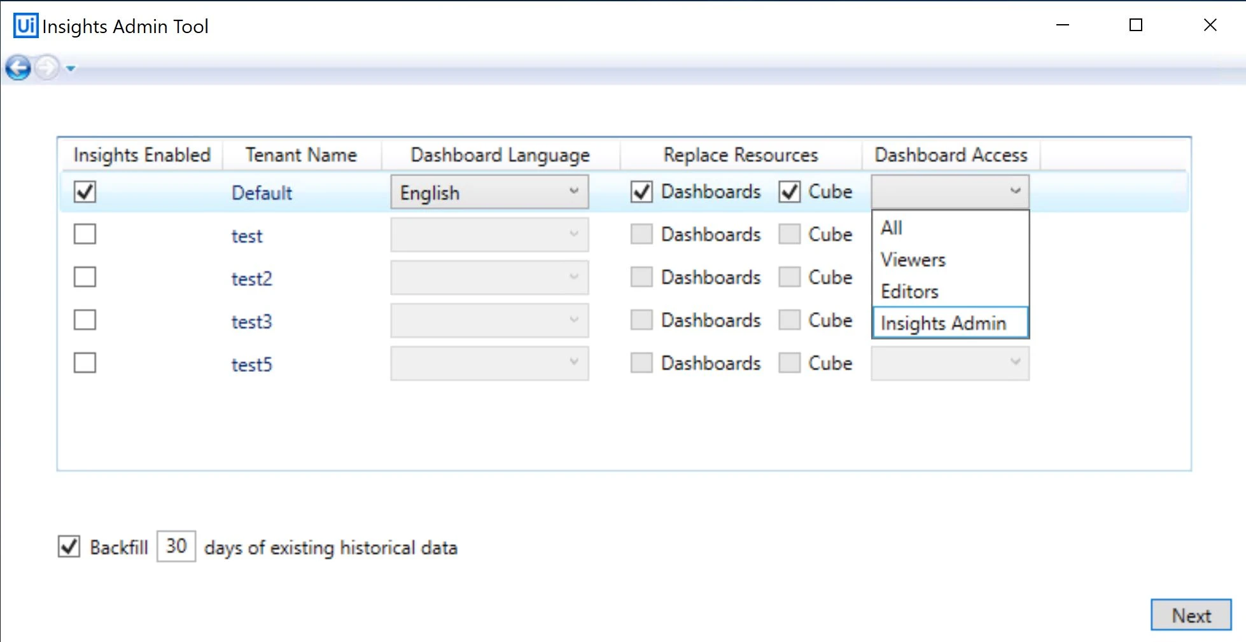This screenshot has width=1246, height=642.
Task: Select the test5 tenant name
Action: point(251,364)
